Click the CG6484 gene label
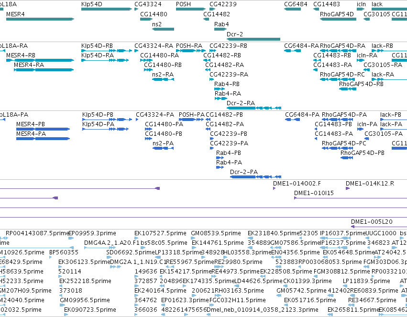This screenshot has height=317, width=407. click(x=296, y=4)
